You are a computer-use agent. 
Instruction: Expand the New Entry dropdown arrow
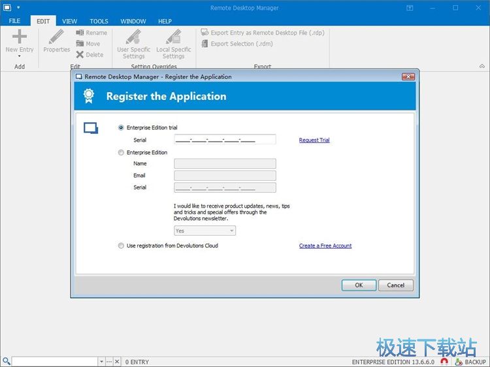(20, 56)
